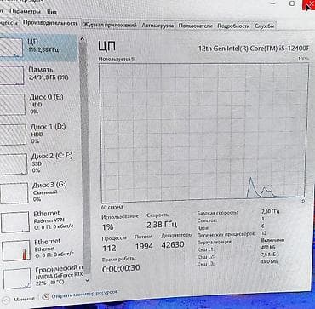
Task: Click the 2,38 ГГц speed value
Action: point(162,225)
